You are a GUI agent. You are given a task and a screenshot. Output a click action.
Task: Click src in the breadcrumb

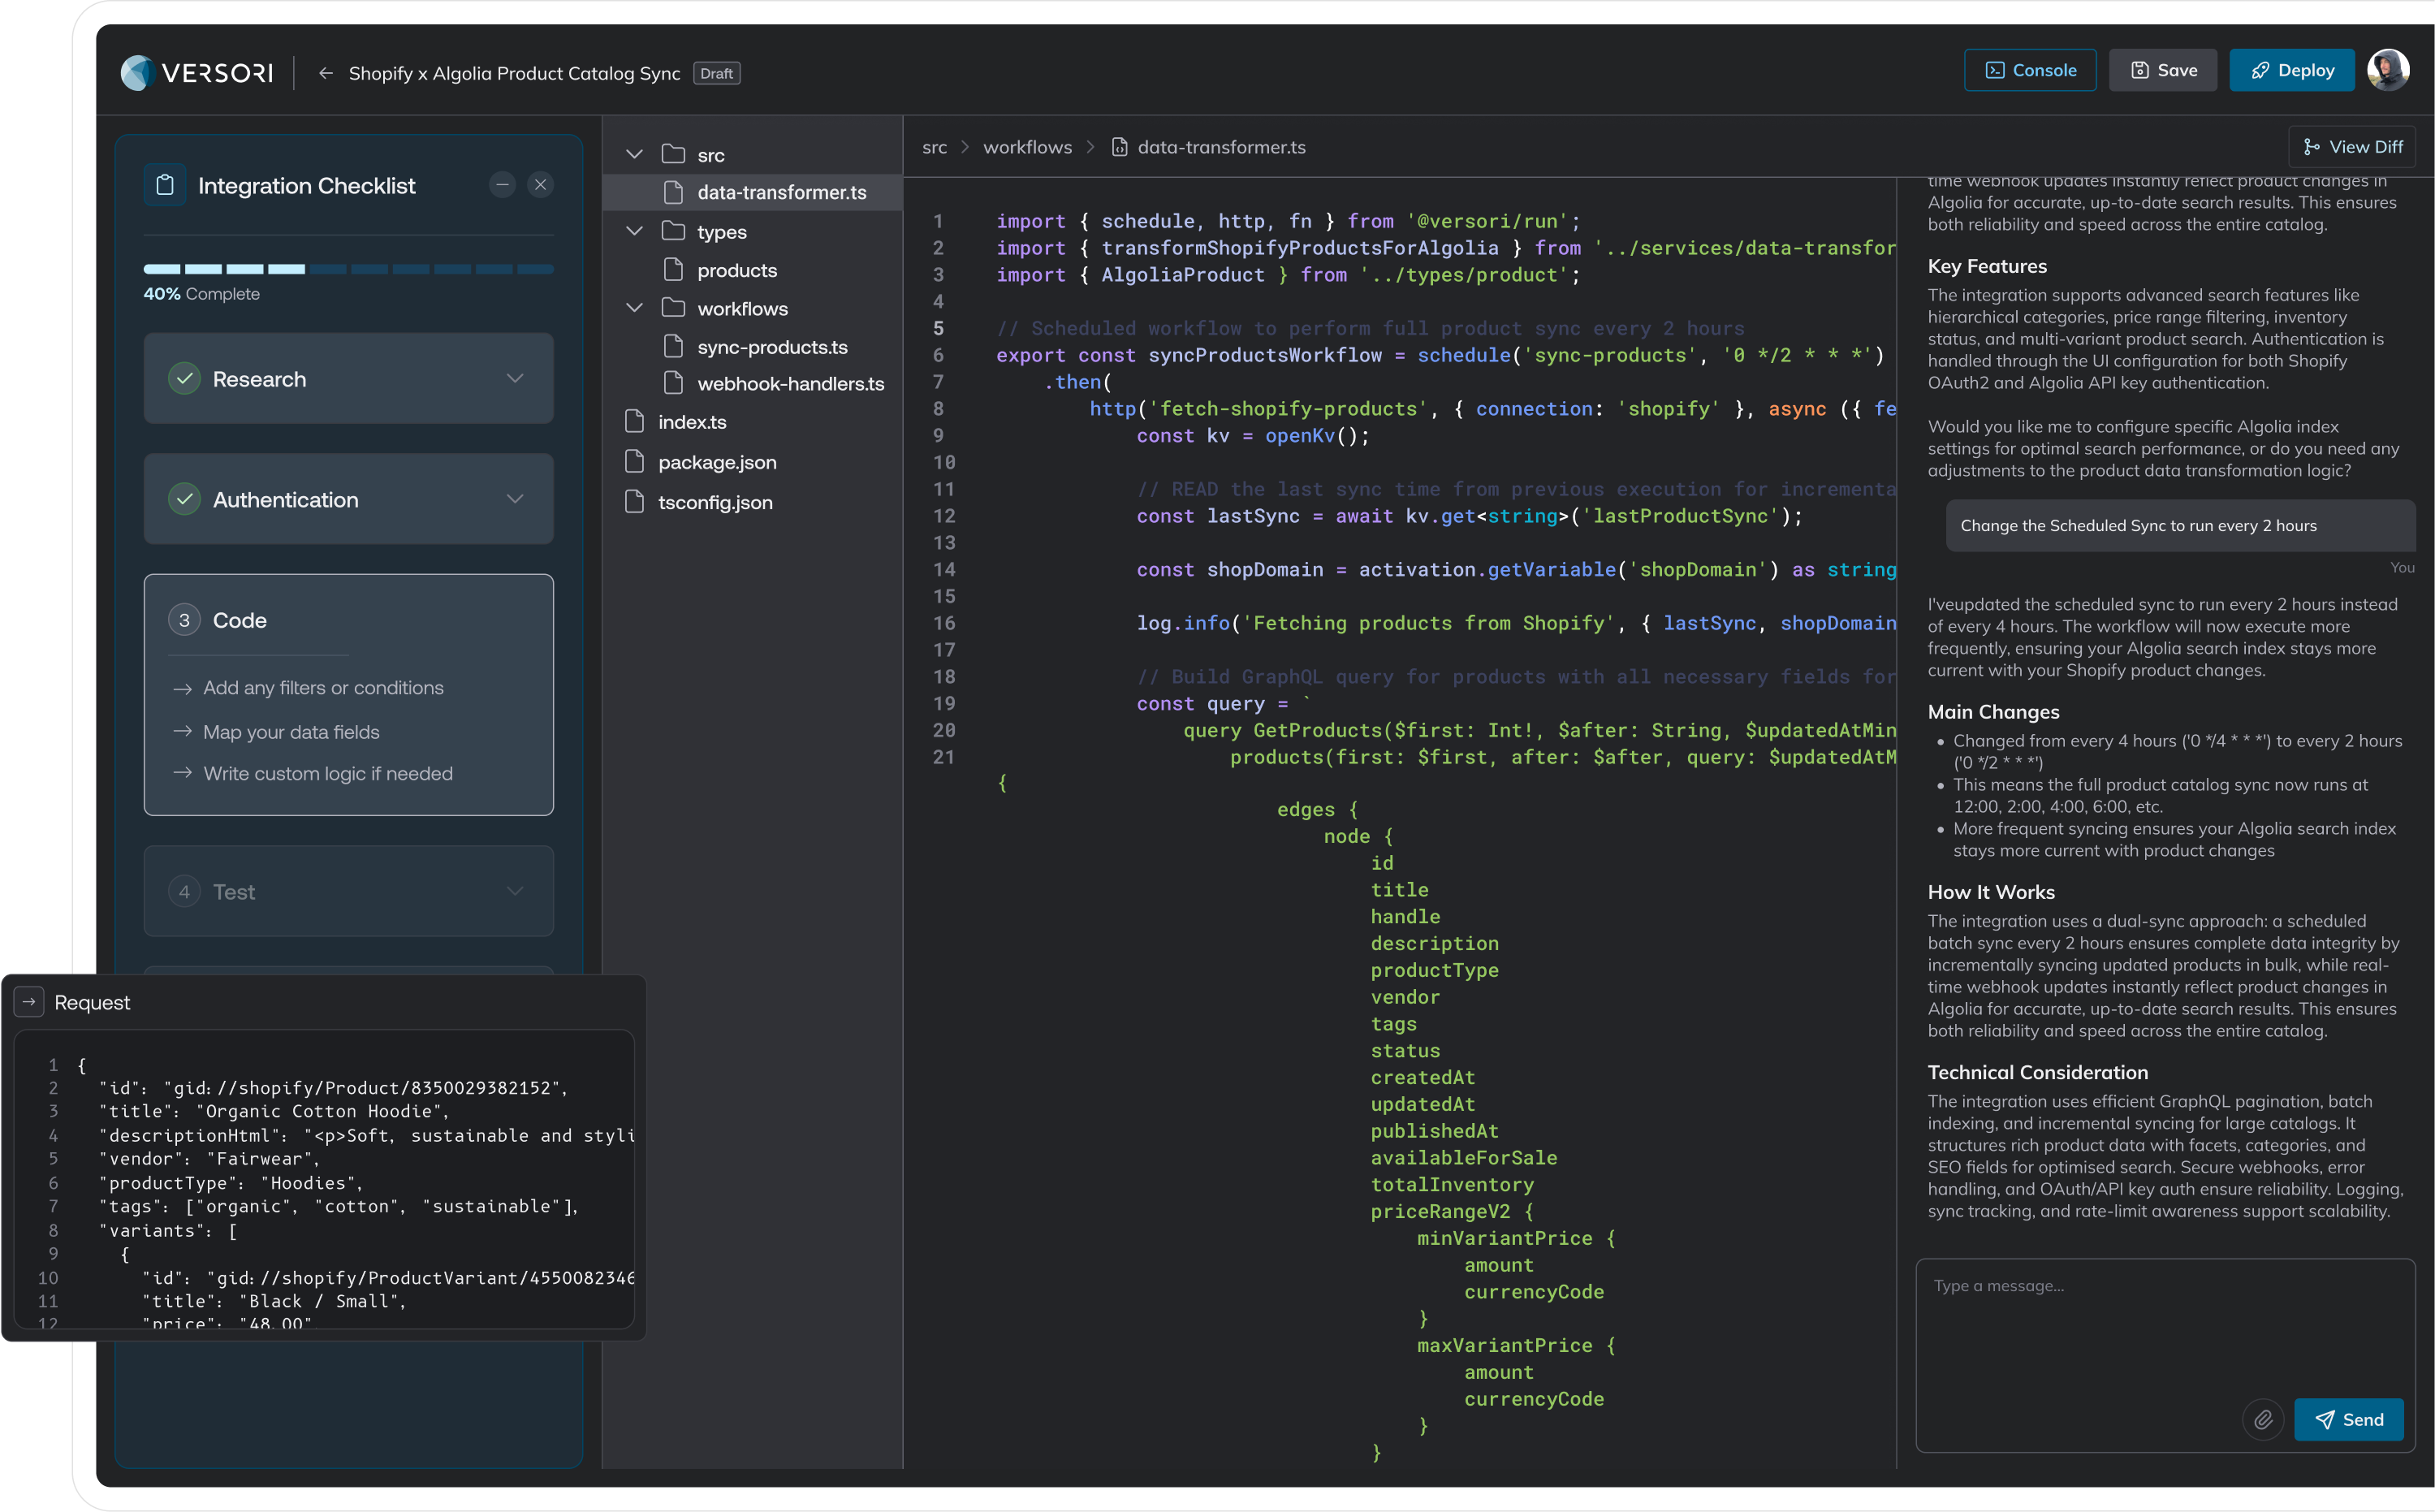pos(934,147)
